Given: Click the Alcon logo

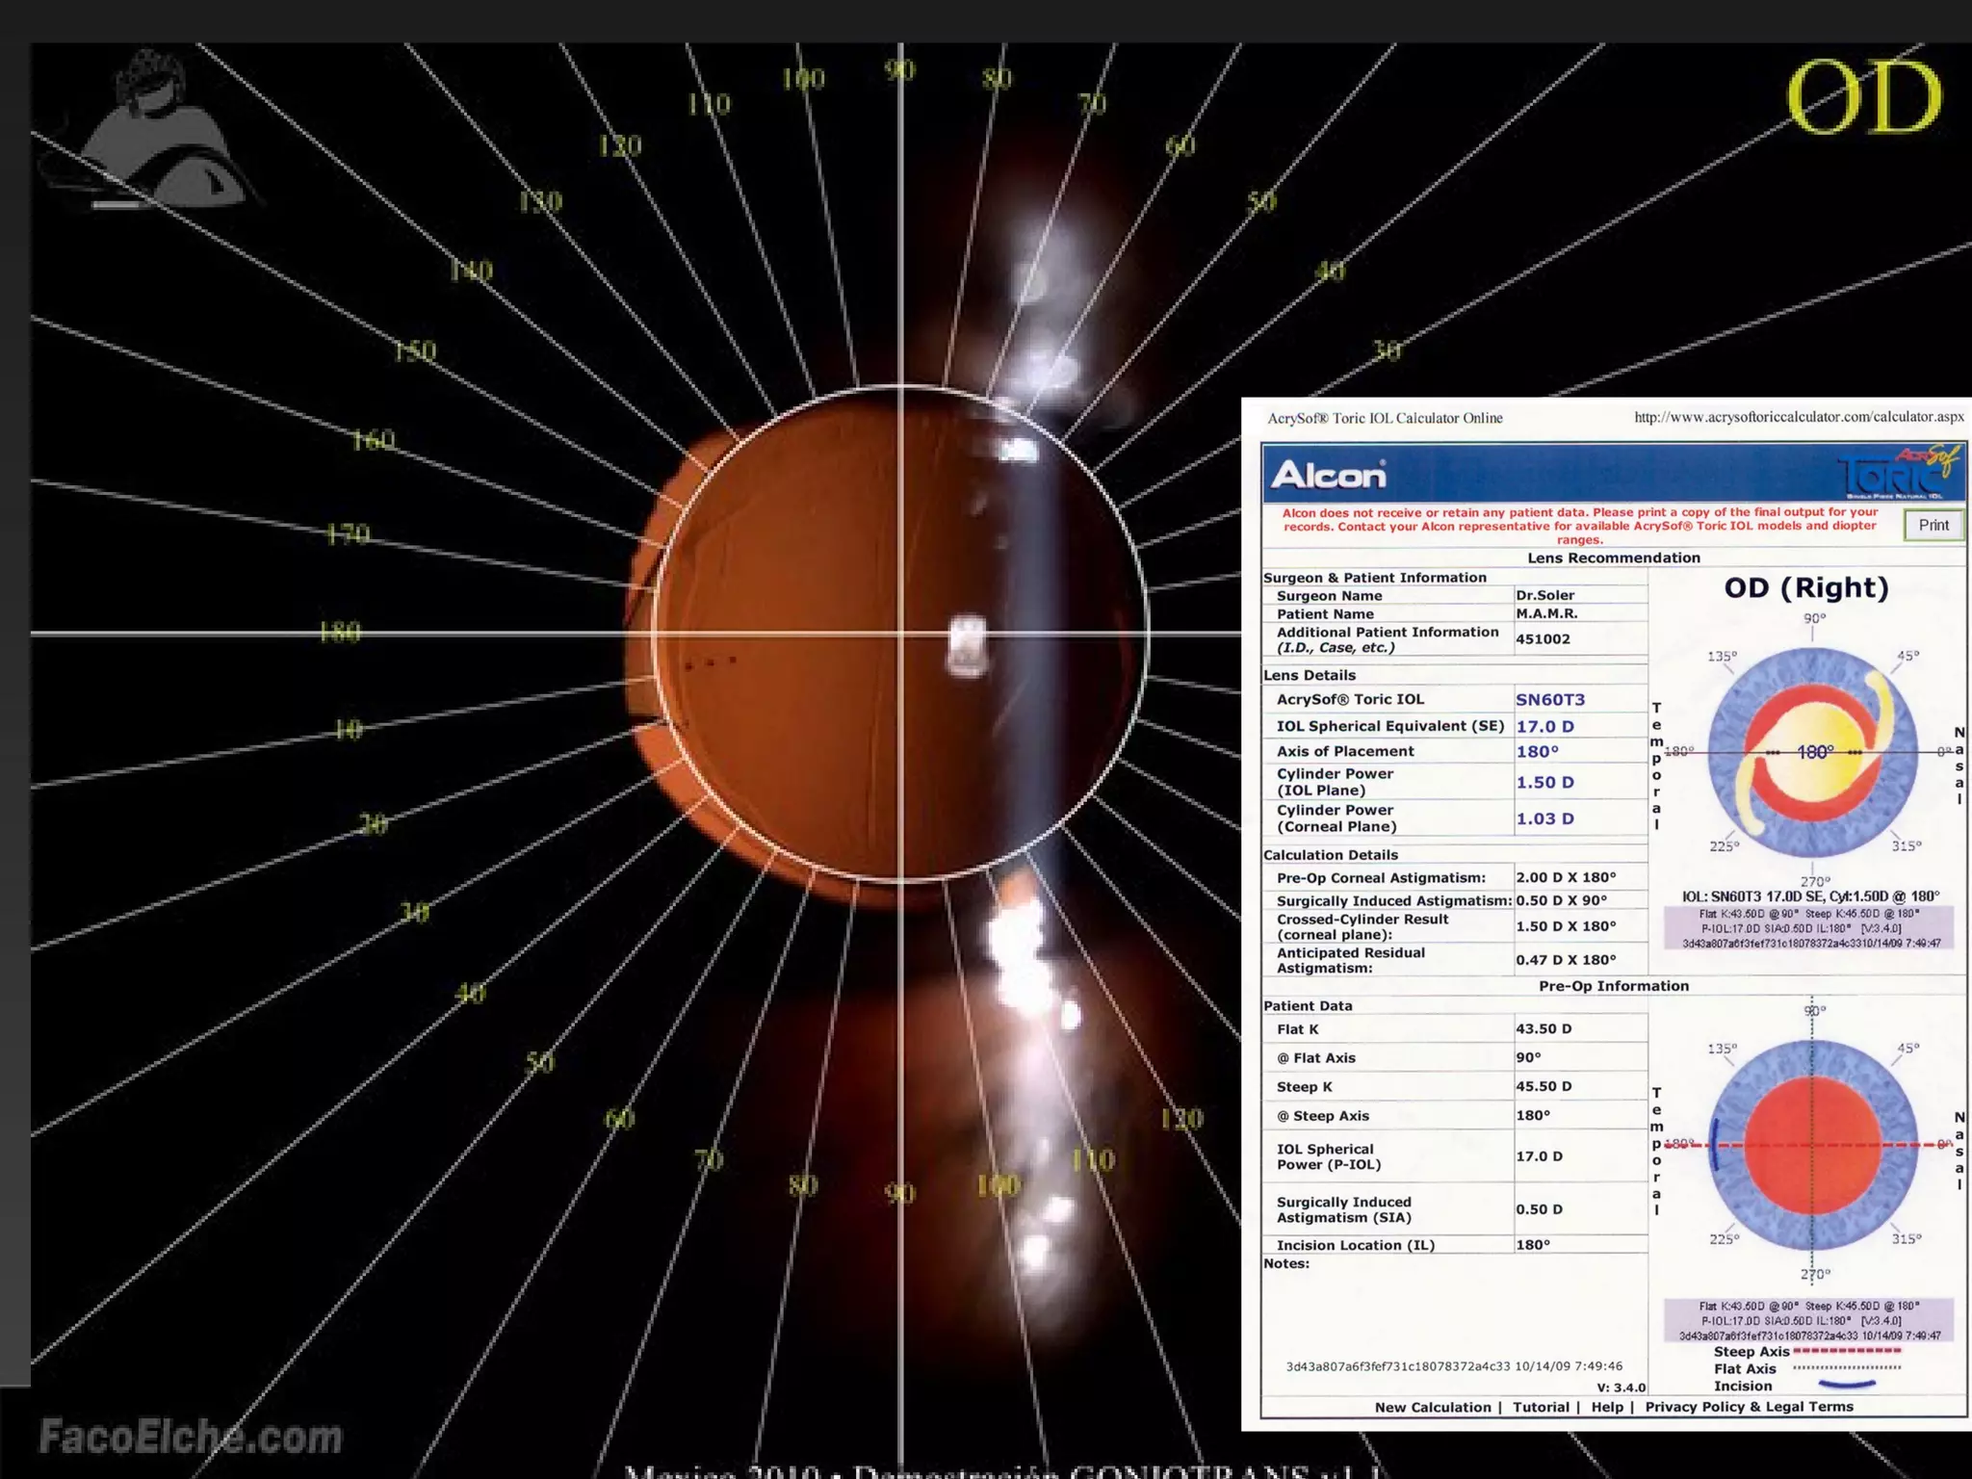Looking at the screenshot, I should (x=1328, y=475).
